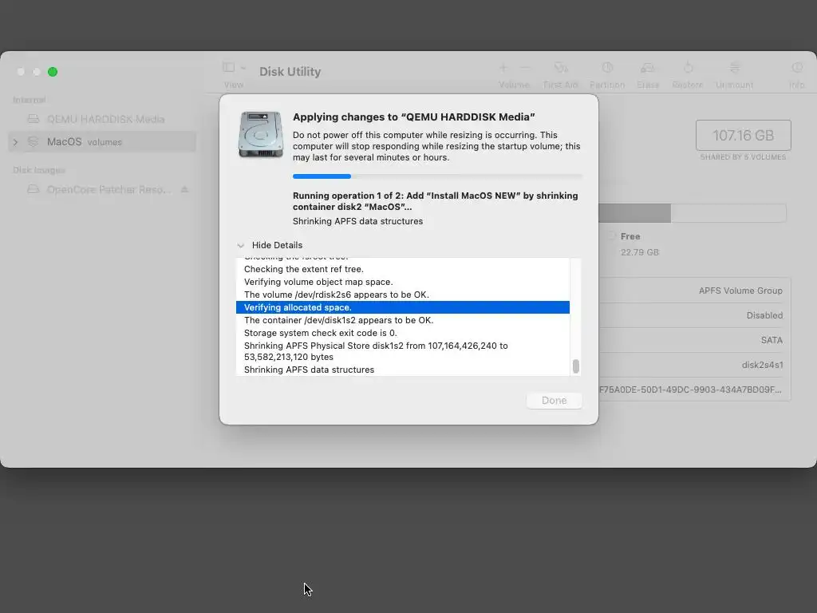This screenshot has height=613, width=817.
Task: Click the Disabled value in info table
Action: [764, 315]
